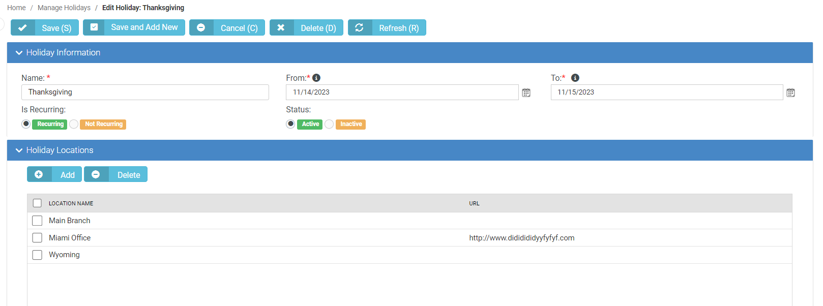Image resolution: width=823 pixels, height=306 pixels.
Task: Click the Add location plus icon
Action: (39, 174)
